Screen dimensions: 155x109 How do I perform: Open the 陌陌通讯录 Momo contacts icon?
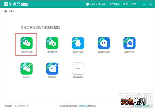pyautogui.click(x=129, y=43)
